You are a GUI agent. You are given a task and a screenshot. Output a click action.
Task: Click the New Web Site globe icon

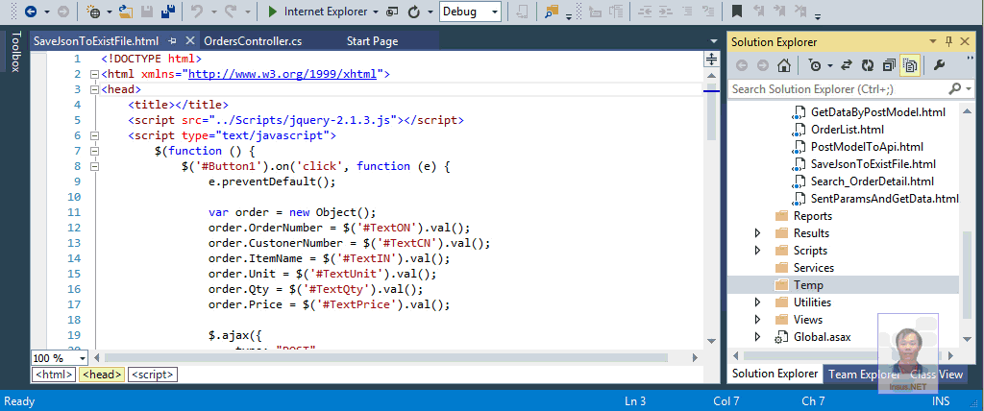coord(93,12)
